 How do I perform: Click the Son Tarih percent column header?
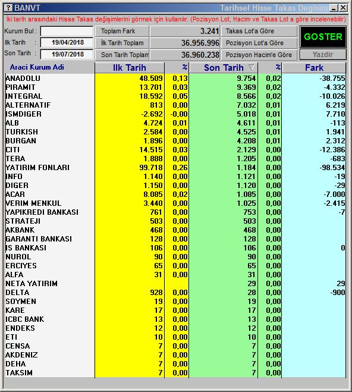coord(270,68)
